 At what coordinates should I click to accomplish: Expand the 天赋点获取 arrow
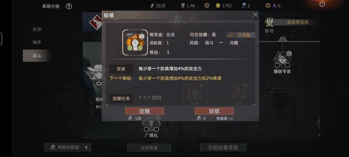[x=86, y=147]
